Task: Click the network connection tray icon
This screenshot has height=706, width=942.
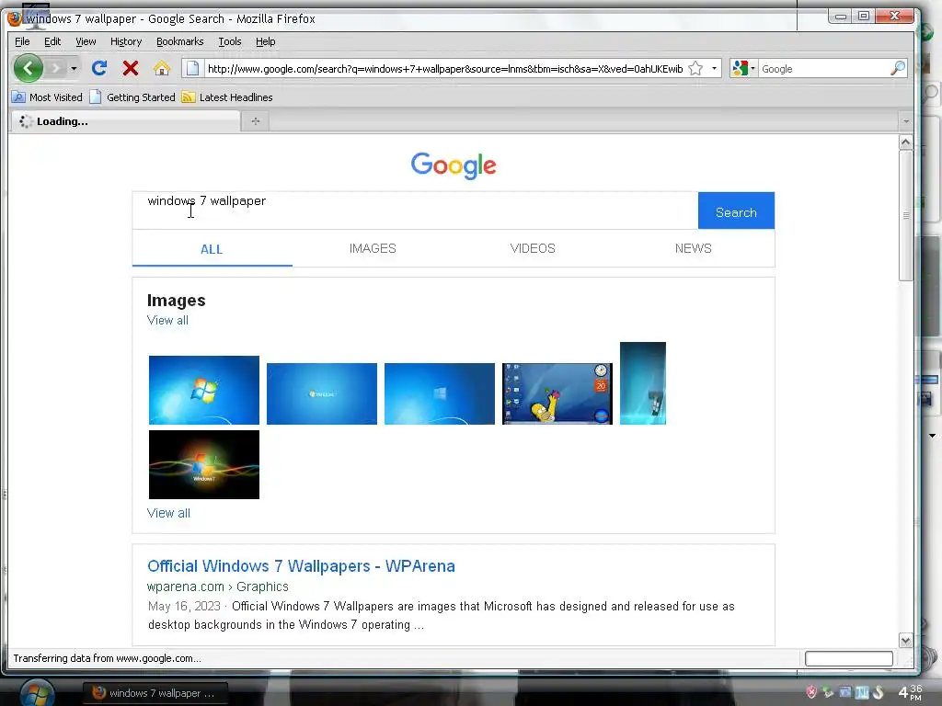Action: coord(829,692)
